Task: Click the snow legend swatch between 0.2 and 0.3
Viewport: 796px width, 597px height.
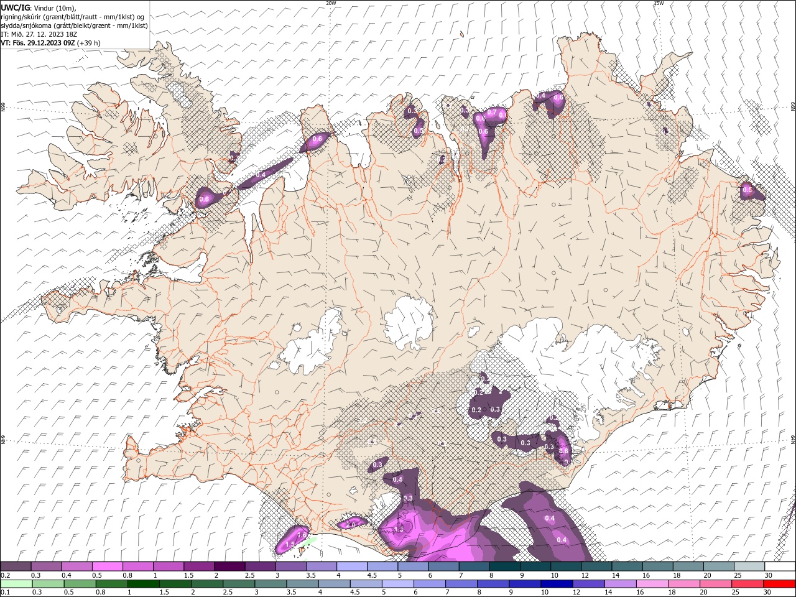Action: click(16, 566)
